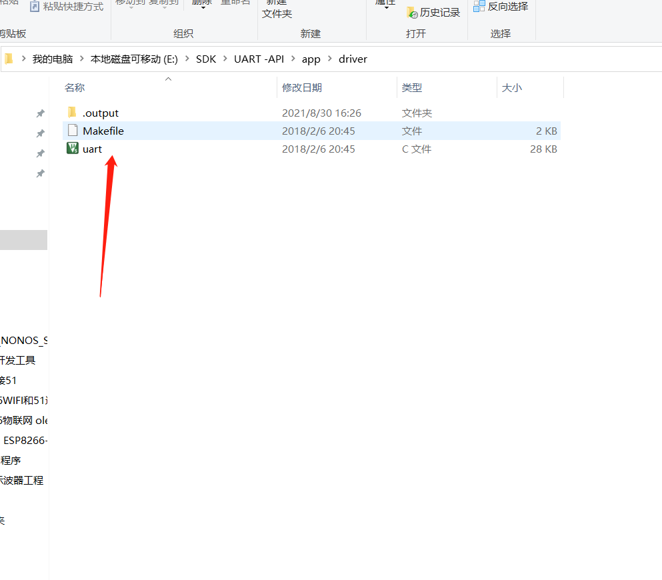Viewport: 662px width, 580px height.
Task: Click the gray highlighted sidebar item
Action: 23,240
